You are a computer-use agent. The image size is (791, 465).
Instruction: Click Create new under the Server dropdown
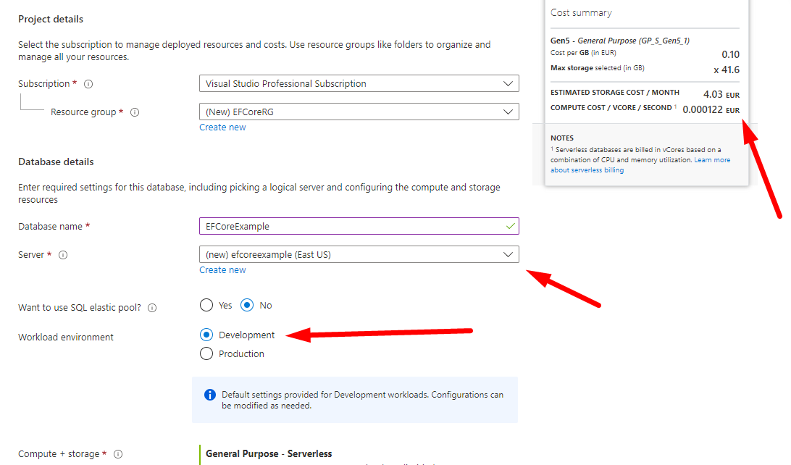(x=222, y=270)
